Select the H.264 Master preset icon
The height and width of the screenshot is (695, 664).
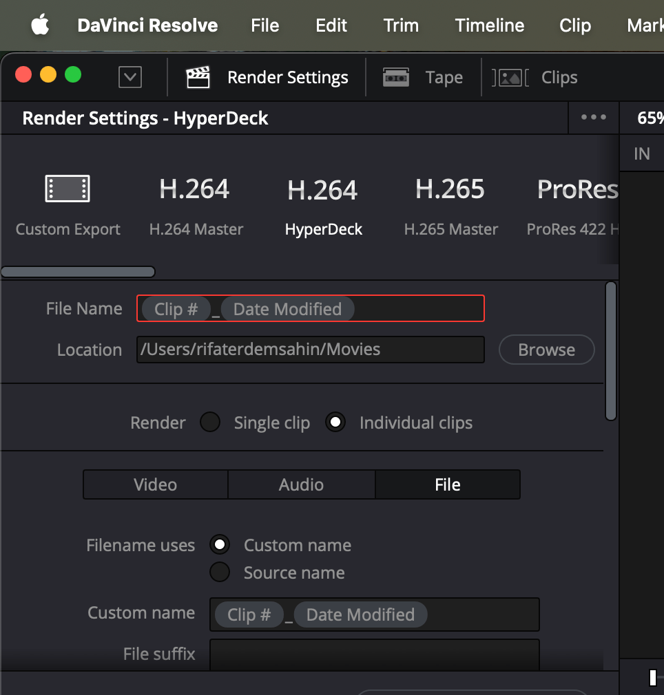click(x=194, y=189)
